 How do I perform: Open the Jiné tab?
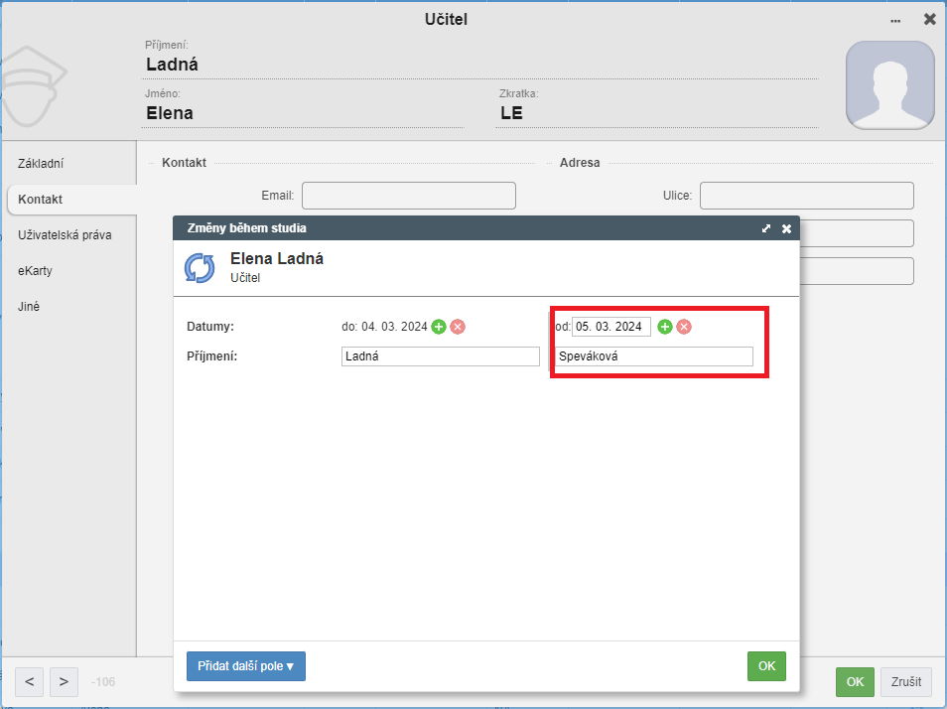(29, 306)
